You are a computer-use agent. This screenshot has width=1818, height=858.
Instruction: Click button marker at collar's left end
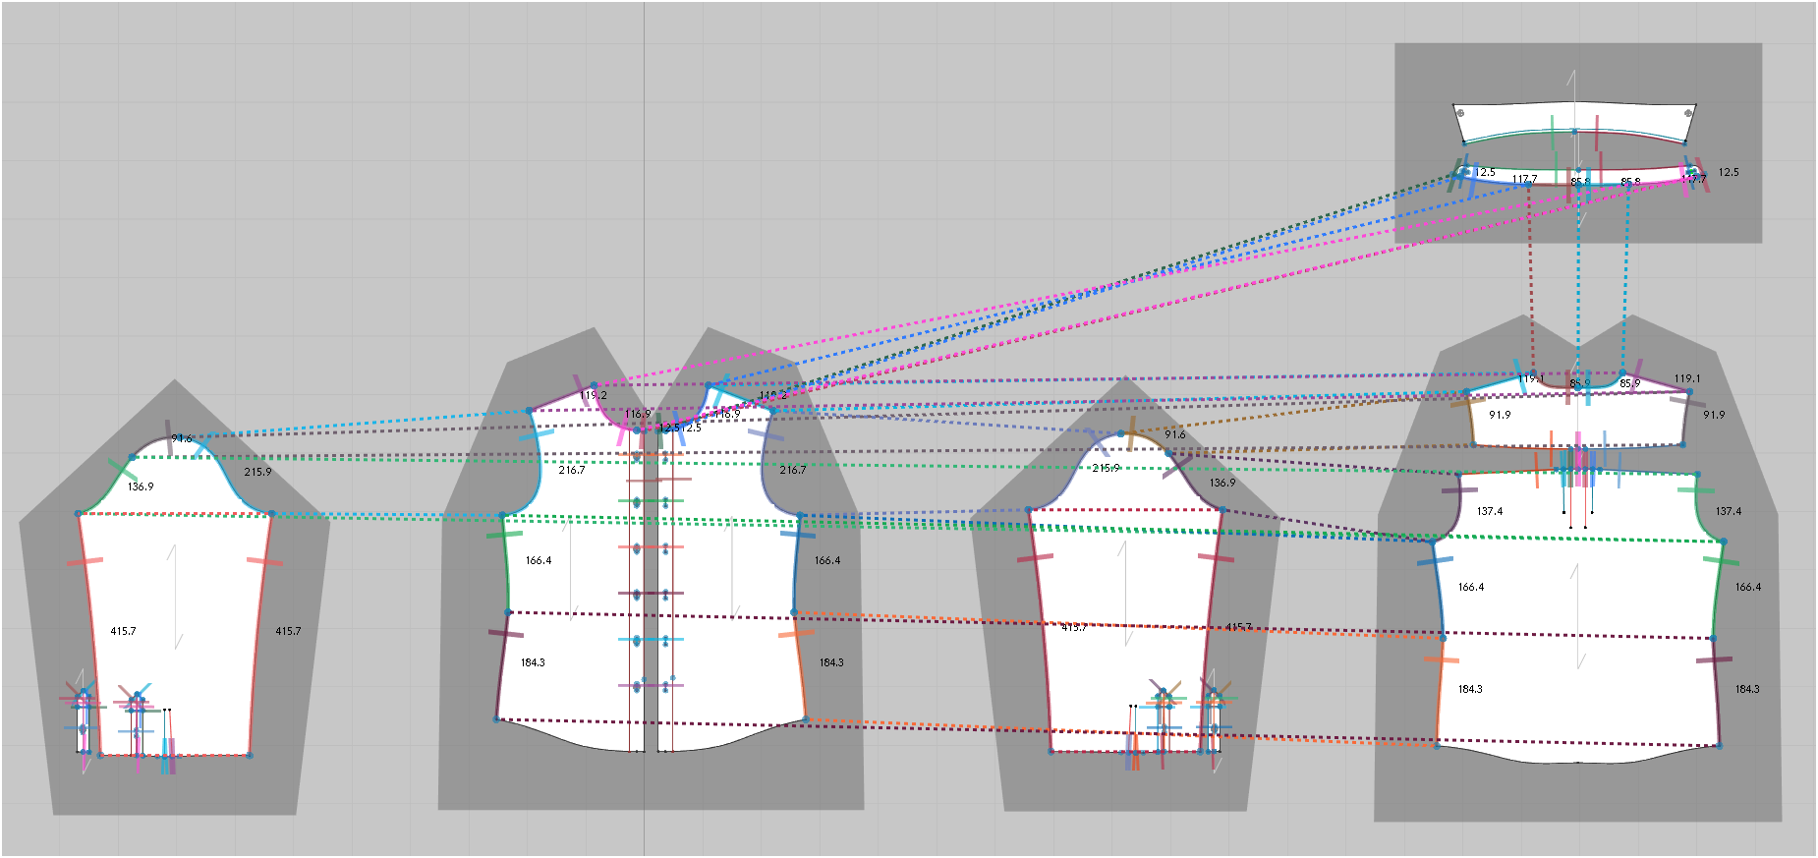[1460, 113]
